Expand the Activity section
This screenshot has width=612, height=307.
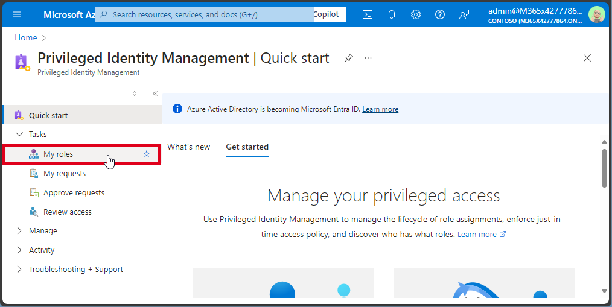click(x=19, y=250)
